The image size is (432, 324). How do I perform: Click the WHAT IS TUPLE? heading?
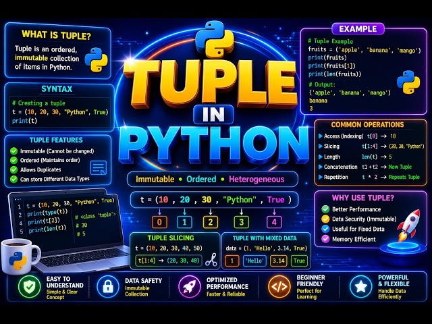56,35
